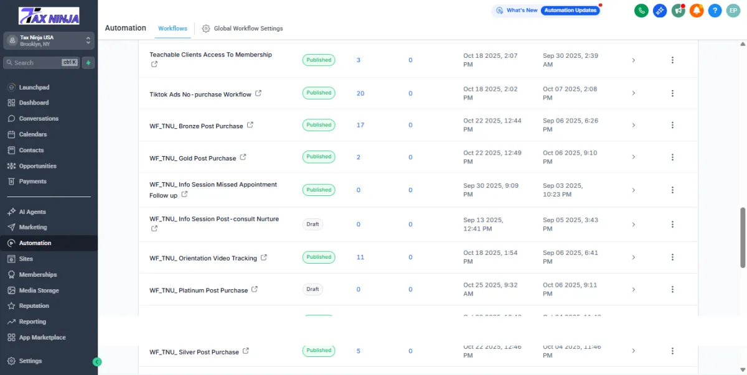Image resolution: width=747 pixels, height=375 pixels.
Task: Click the vertical scrollbar thumb
Action: click(x=742, y=238)
